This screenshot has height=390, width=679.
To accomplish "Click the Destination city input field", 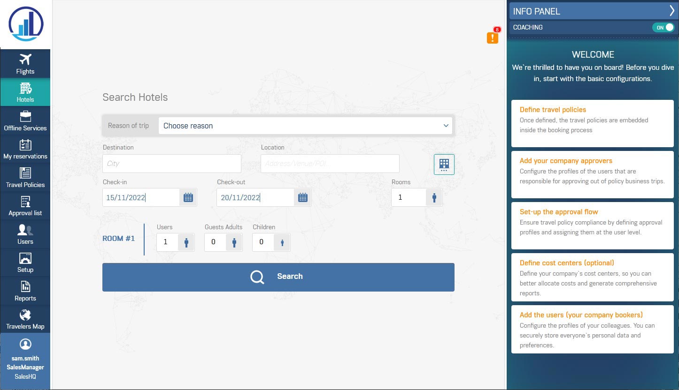I will [171, 164].
